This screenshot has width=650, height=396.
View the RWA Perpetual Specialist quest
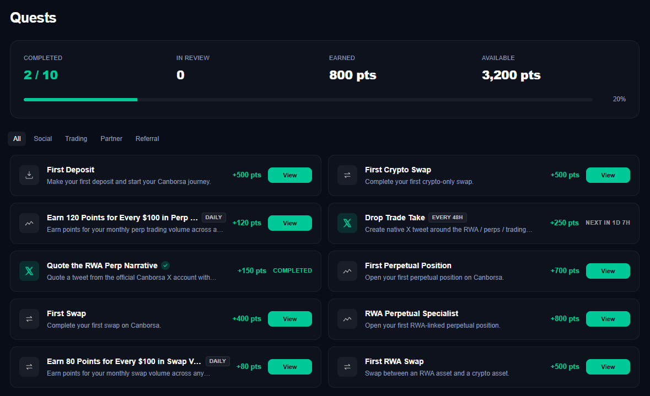click(x=608, y=319)
